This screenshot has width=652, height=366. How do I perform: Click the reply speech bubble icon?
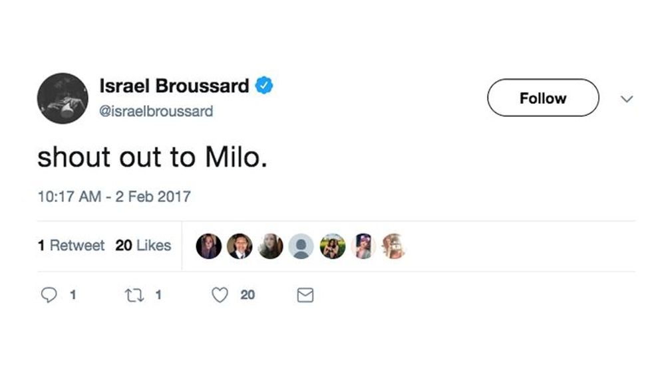49,294
